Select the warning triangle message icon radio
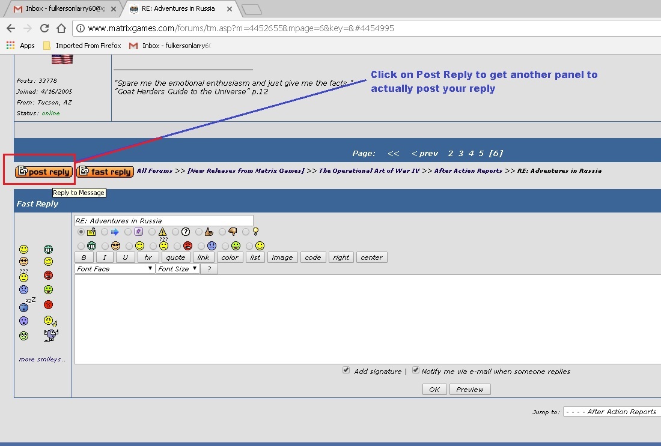 pos(152,232)
